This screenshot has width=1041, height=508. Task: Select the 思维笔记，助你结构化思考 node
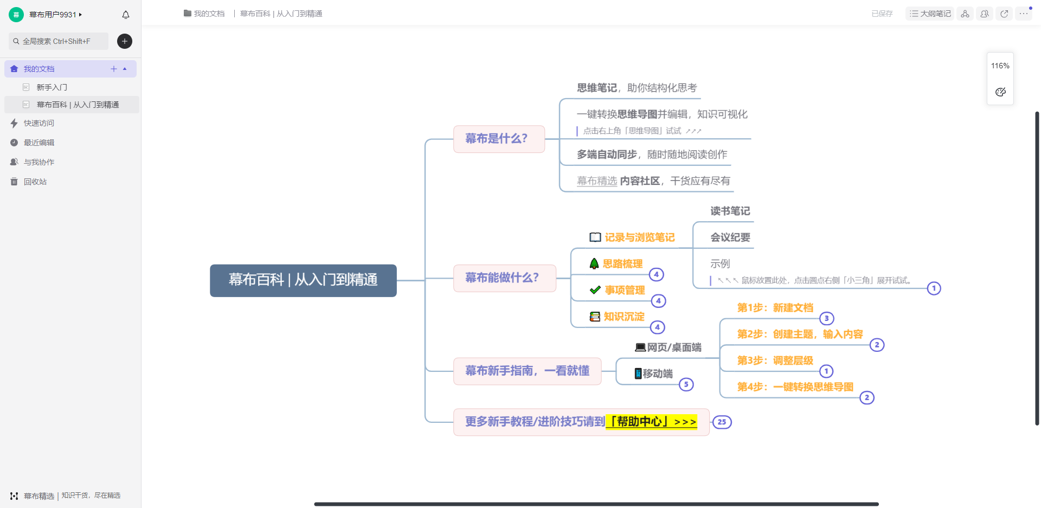tap(637, 88)
